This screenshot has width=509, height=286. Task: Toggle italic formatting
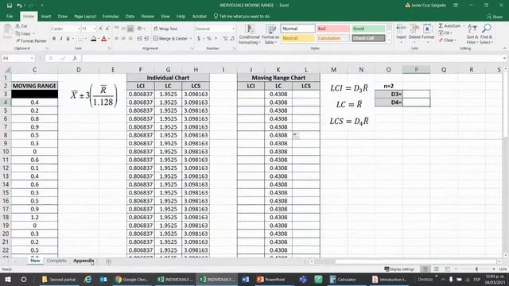click(60, 39)
